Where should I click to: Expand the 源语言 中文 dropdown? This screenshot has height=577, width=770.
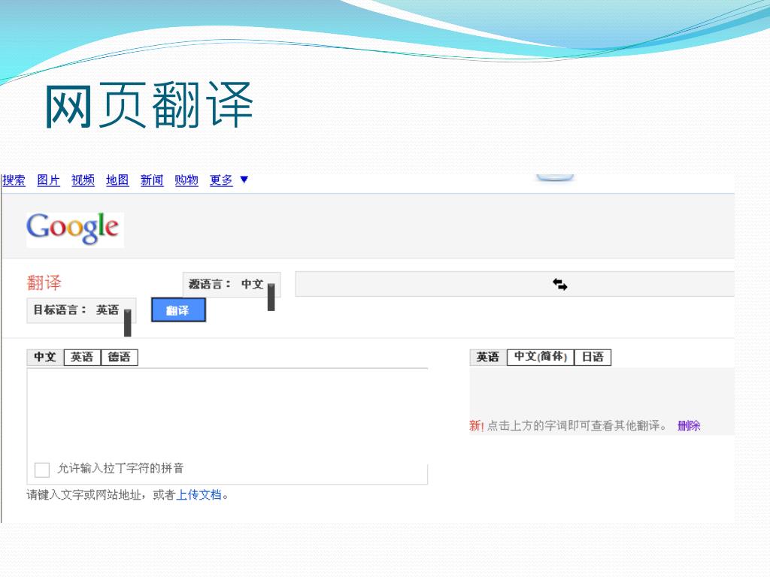coord(232,285)
